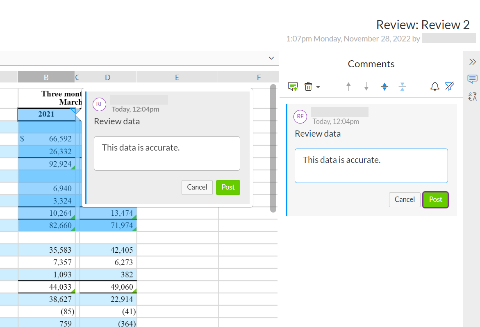Image resolution: width=480 pixels, height=327 pixels.
Task: Open the translation tool in the sidebar
Action: (472, 96)
